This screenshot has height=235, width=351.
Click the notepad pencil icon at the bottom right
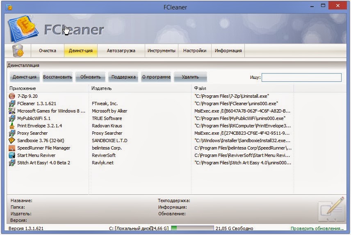[x=332, y=209]
